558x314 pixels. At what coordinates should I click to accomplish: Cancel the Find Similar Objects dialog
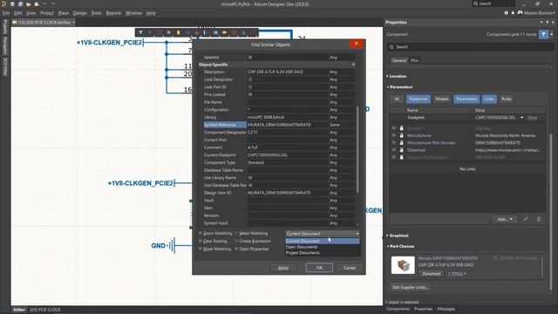[349, 268]
